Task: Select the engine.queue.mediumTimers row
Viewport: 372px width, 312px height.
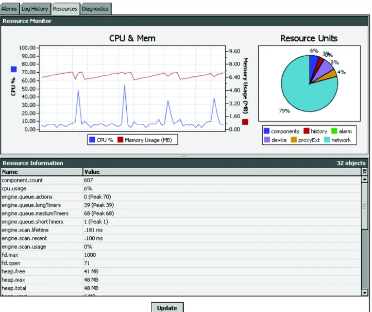Action: click(x=181, y=214)
